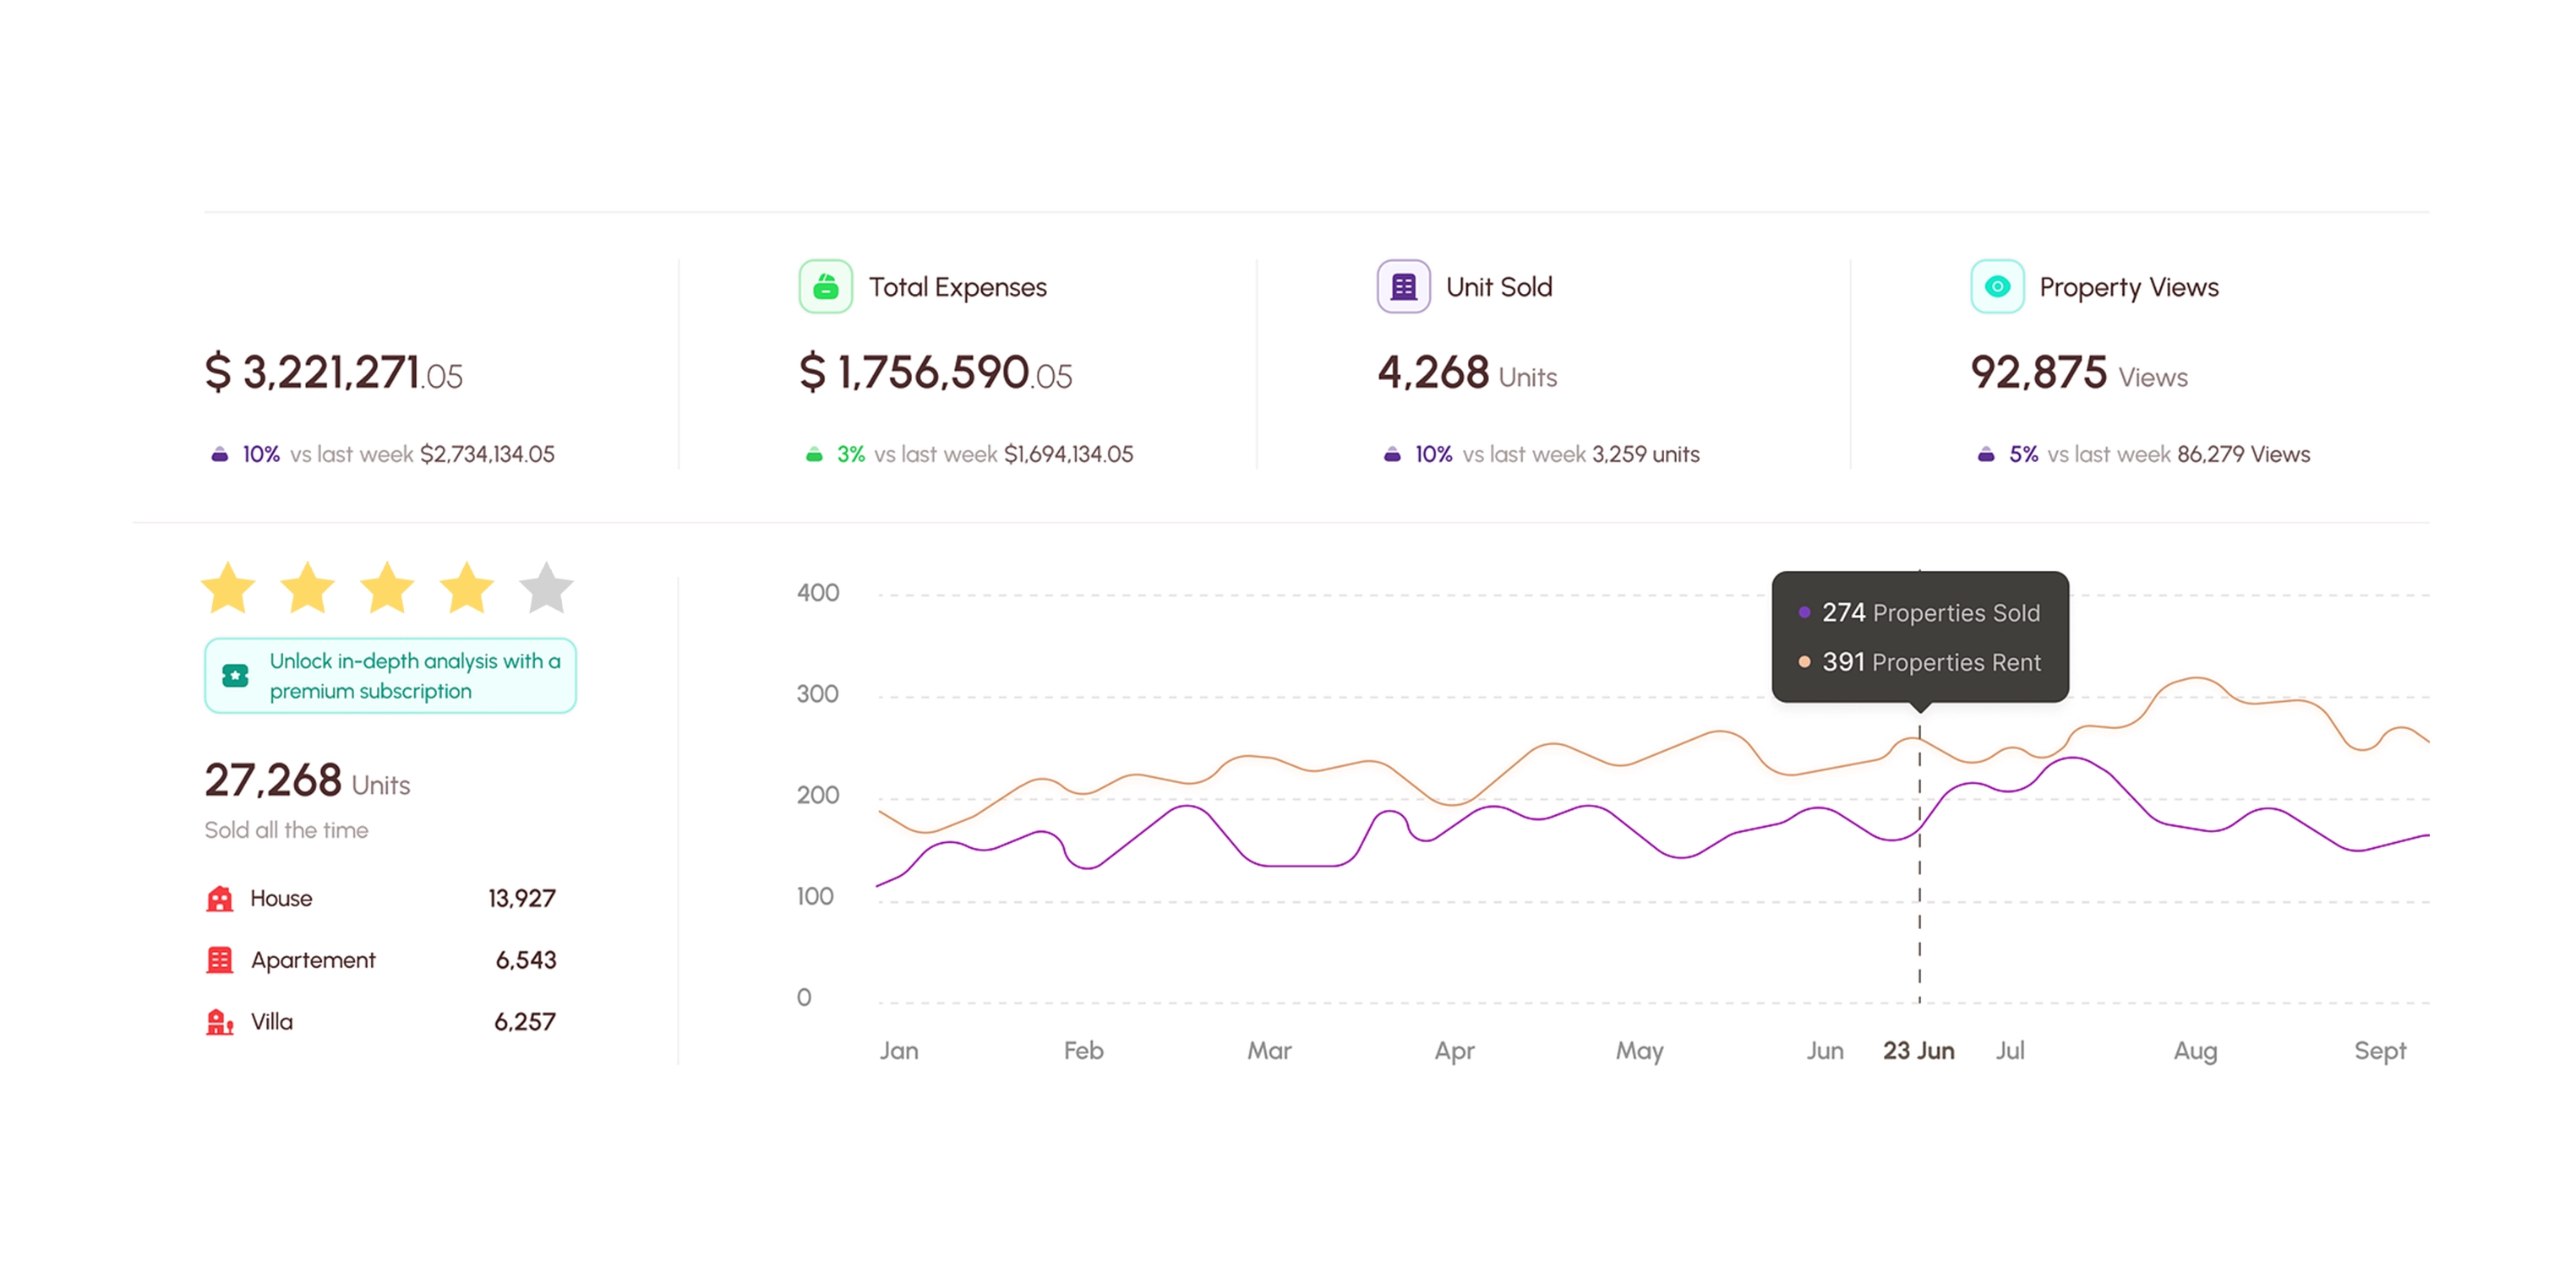Click the Villa row showing 6,257

click(380, 1022)
